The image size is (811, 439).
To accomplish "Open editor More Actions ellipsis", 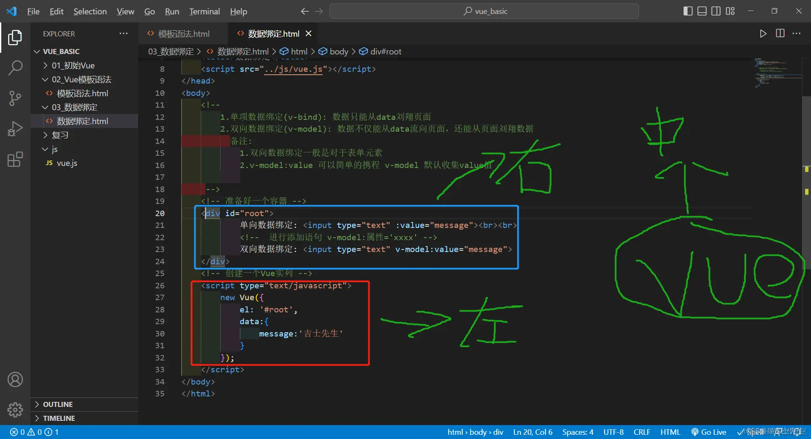I will (797, 33).
